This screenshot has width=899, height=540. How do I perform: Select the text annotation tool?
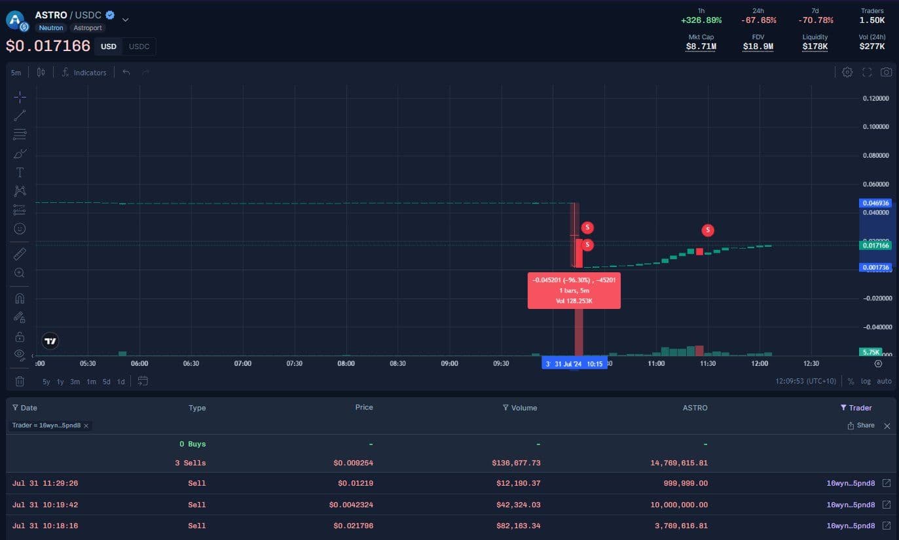point(20,172)
